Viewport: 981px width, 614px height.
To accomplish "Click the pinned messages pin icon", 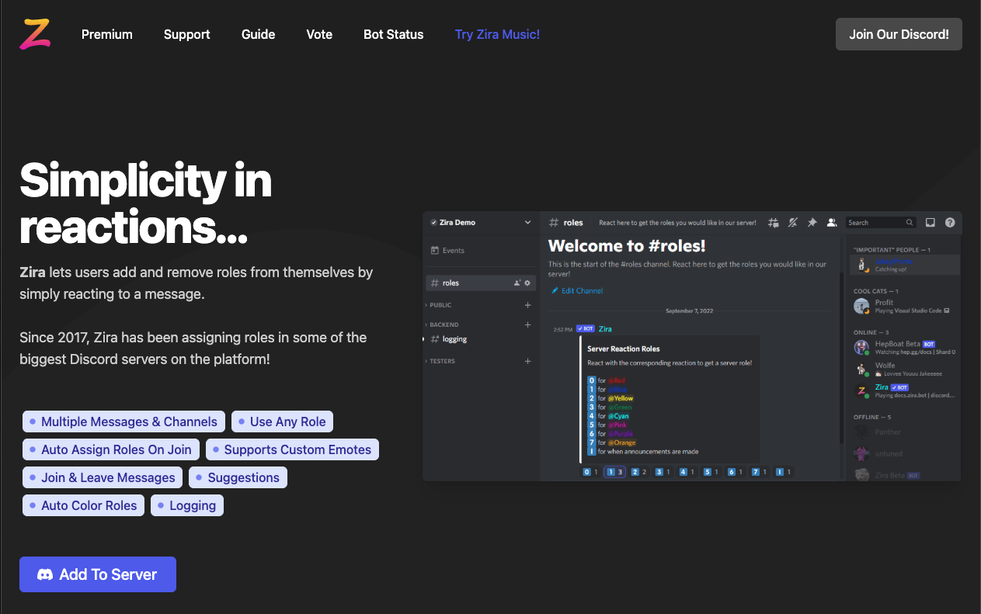I will pos(812,223).
